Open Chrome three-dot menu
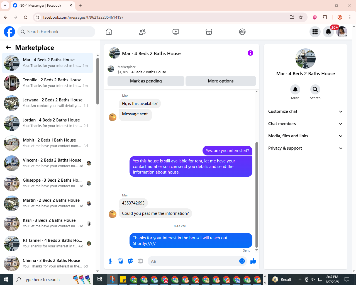 350,17
